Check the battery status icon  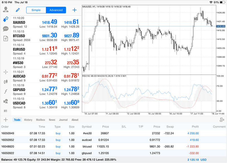(x=223, y=2)
